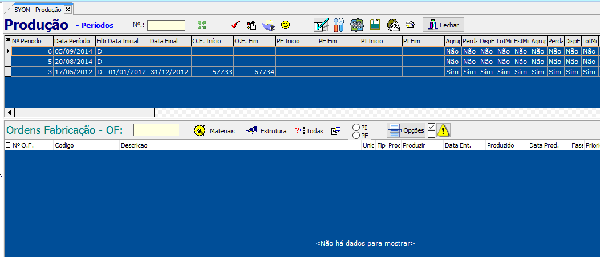Click the clipboard notes icon

375,25
